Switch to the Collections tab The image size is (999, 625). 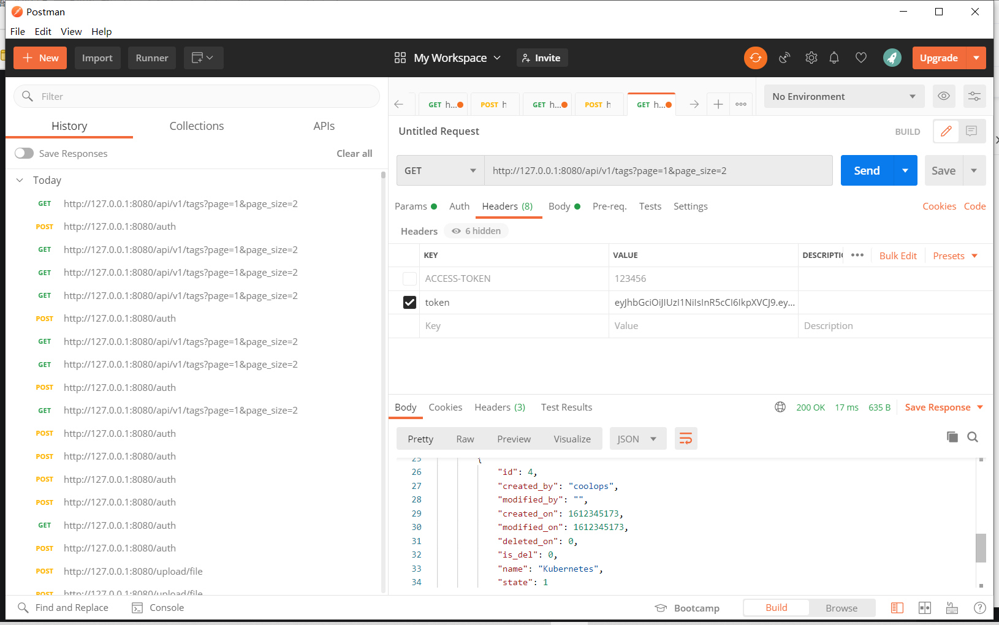click(197, 126)
